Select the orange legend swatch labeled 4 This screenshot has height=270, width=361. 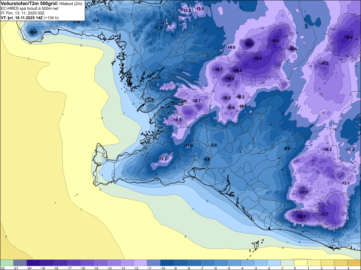(x=354, y=263)
